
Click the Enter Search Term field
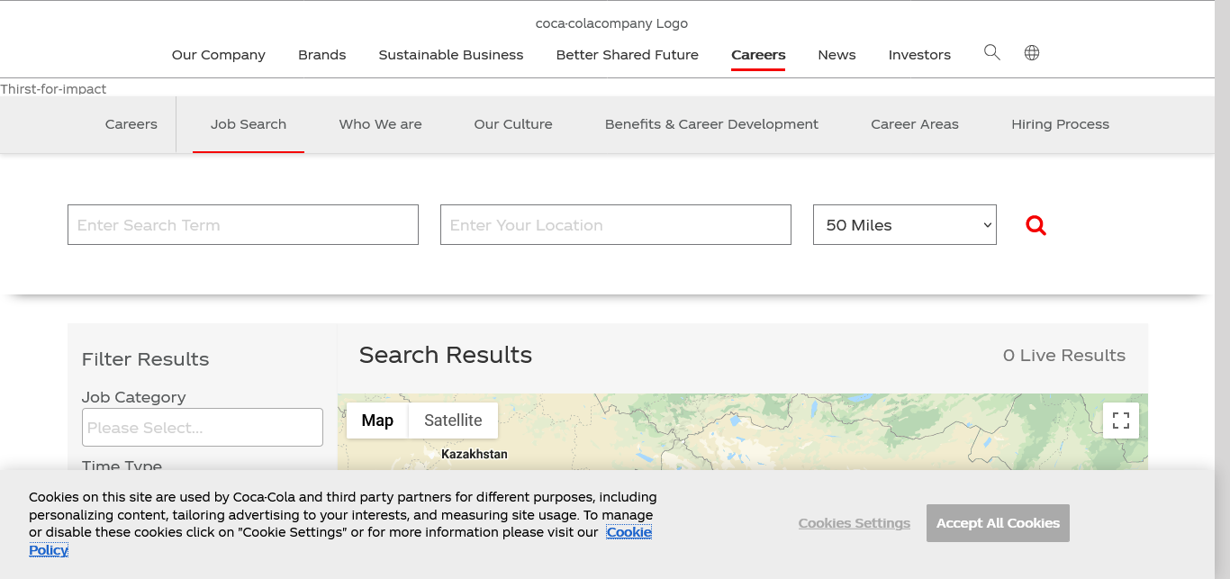(243, 225)
